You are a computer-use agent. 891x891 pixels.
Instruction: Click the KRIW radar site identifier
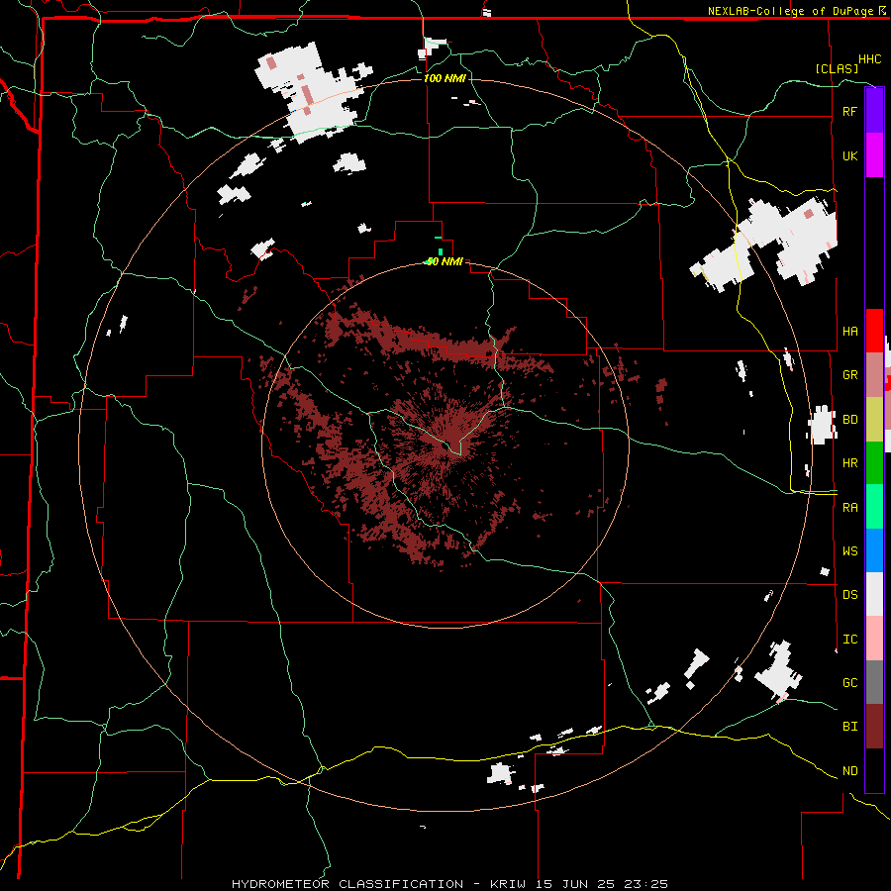(x=508, y=884)
